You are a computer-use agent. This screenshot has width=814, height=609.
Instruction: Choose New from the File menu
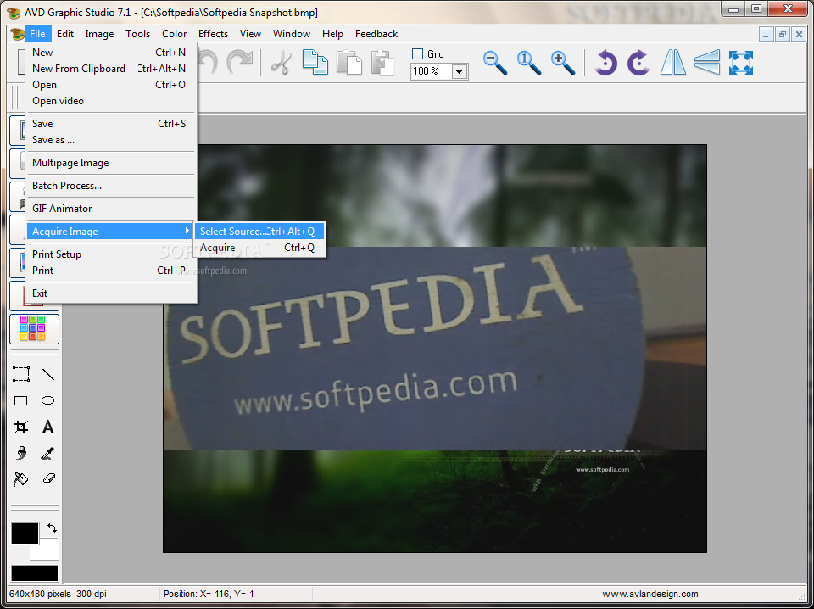pos(111,53)
